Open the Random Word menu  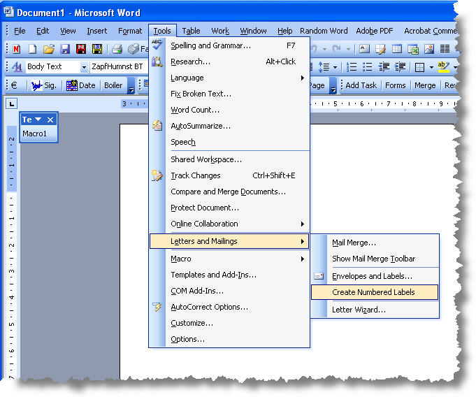coord(324,31)
